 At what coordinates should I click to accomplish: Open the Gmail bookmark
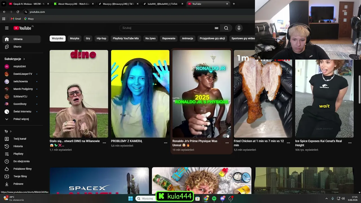[x=16, y=19]
